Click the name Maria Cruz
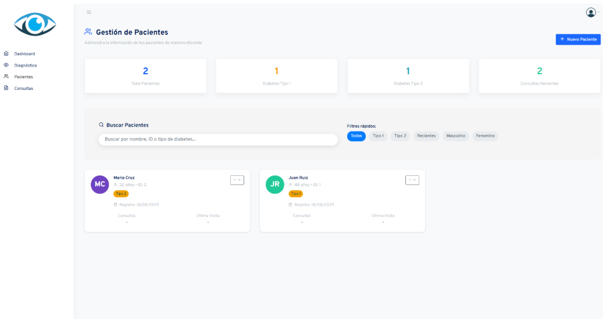Viewport: 603px width, 319px height. [x=124, y=178]
